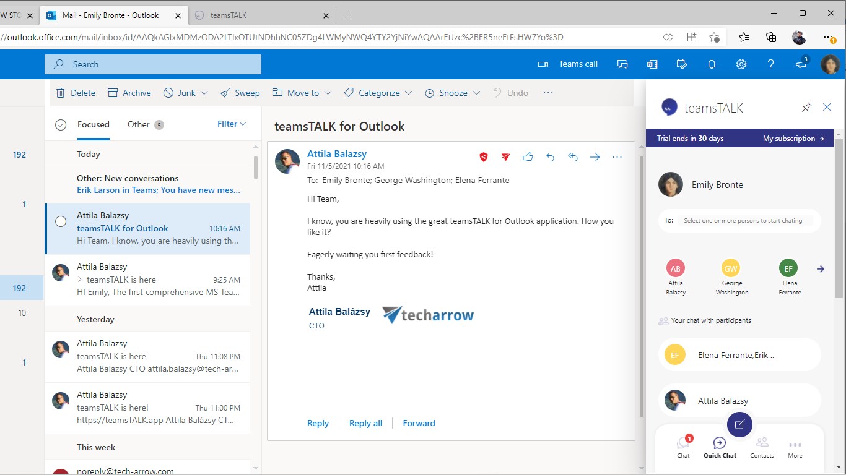Open teamsTALK is here Thu 11:08 PM email
The height and width of the screenshot is (475, 846).
(x=147, y=356)
